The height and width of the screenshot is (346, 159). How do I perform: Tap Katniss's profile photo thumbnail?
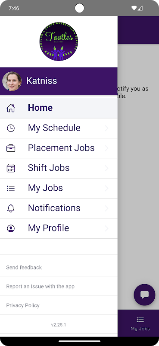(x=12, y=81)
